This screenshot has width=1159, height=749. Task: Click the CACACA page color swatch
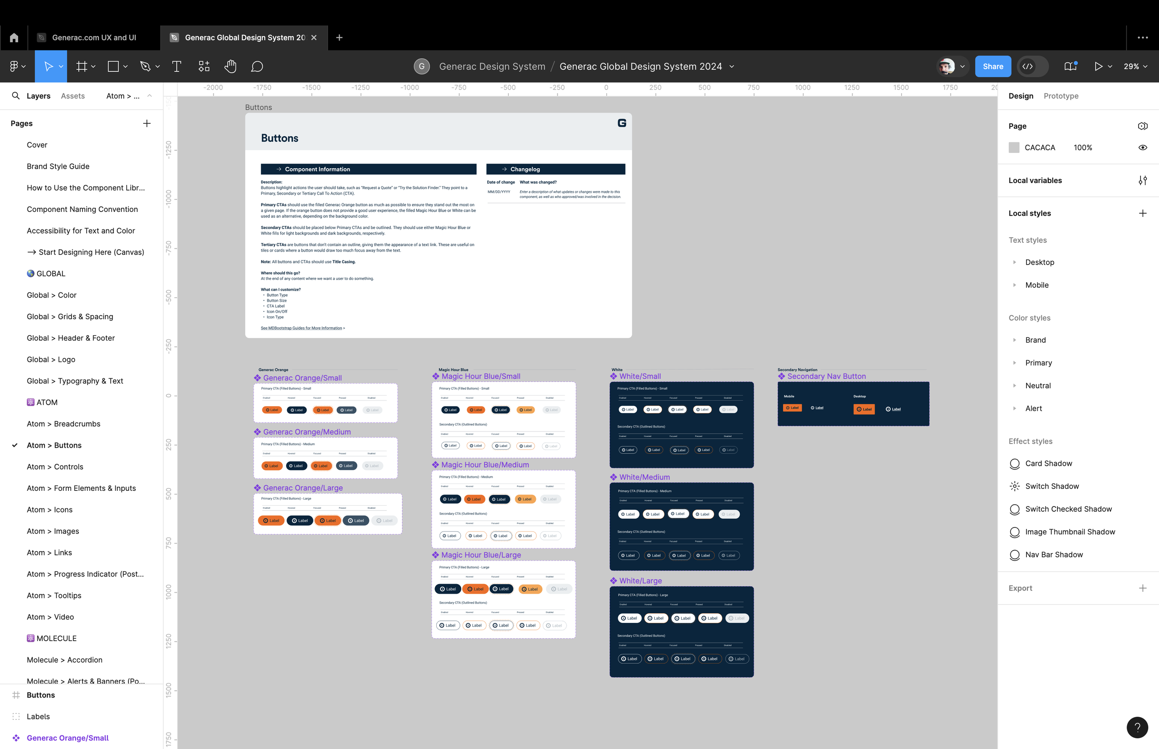(x=1014, y=147)
